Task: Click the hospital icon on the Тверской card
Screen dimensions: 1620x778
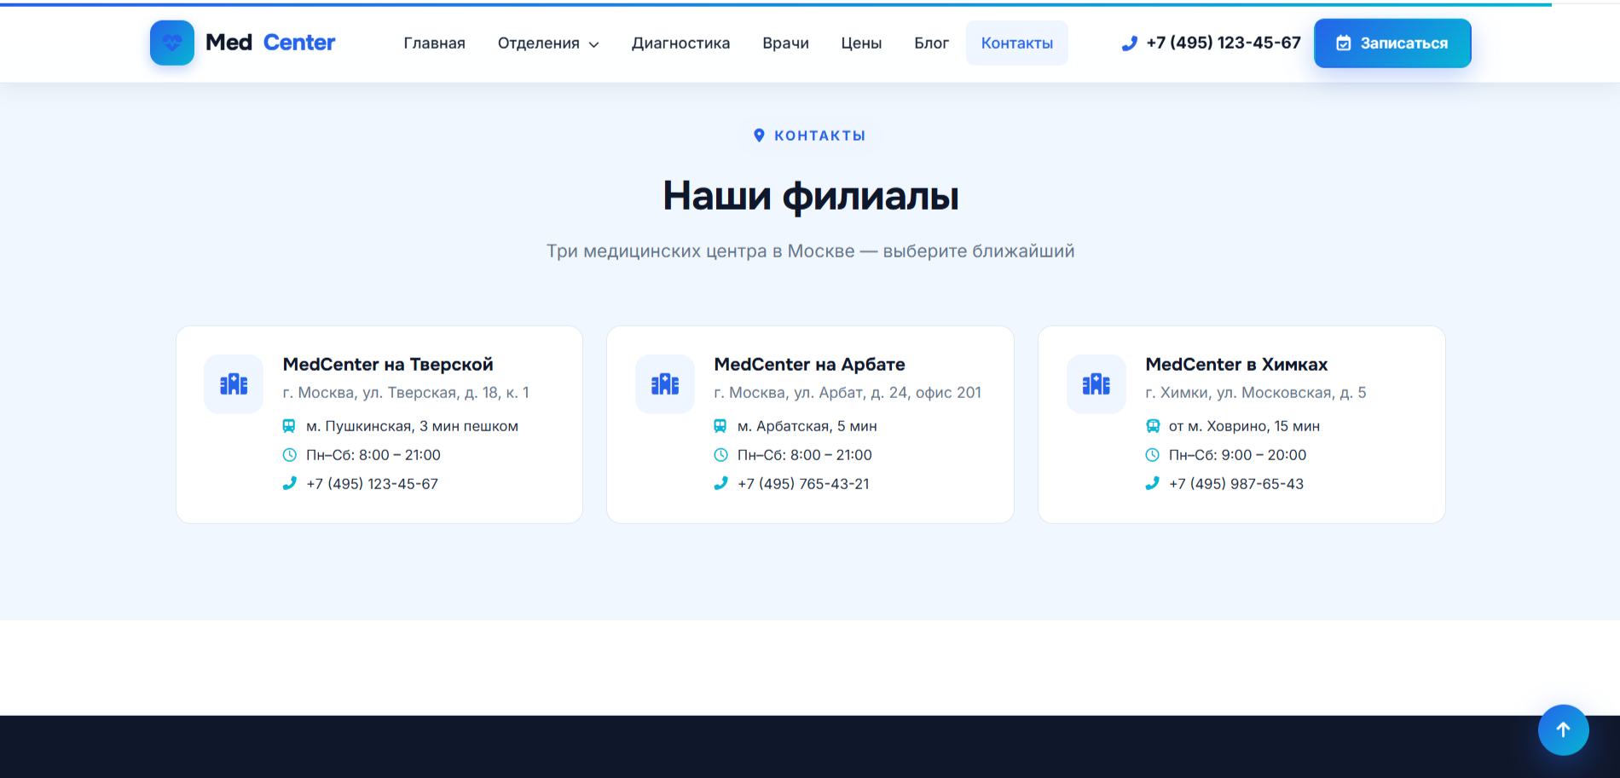Action: (234, 384)
